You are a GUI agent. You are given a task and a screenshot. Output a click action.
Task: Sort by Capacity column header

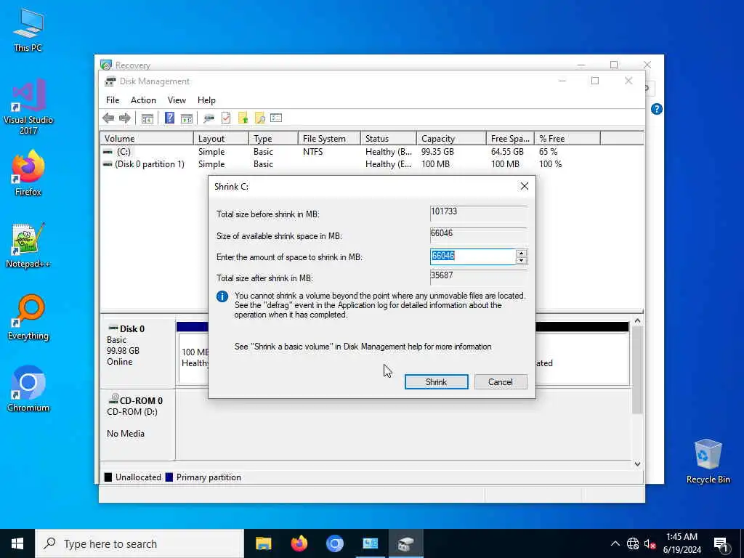pos(450,139)
